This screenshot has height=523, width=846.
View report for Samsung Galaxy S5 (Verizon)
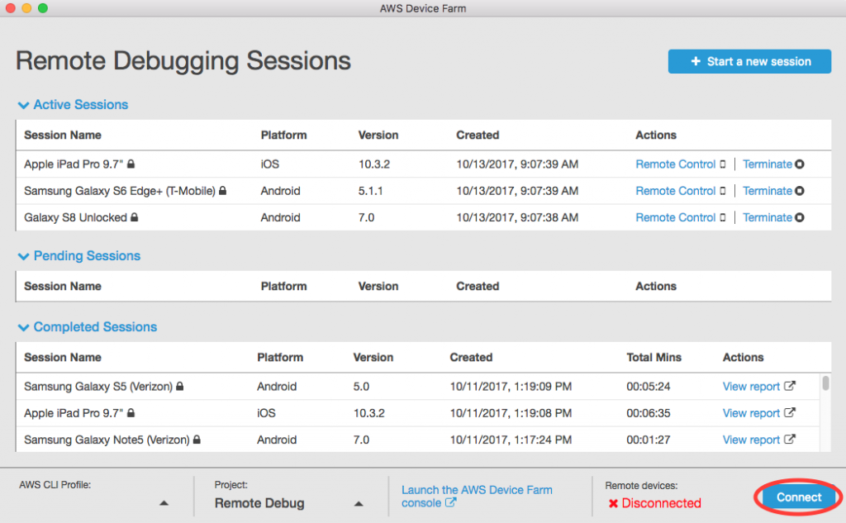[751, 387]
